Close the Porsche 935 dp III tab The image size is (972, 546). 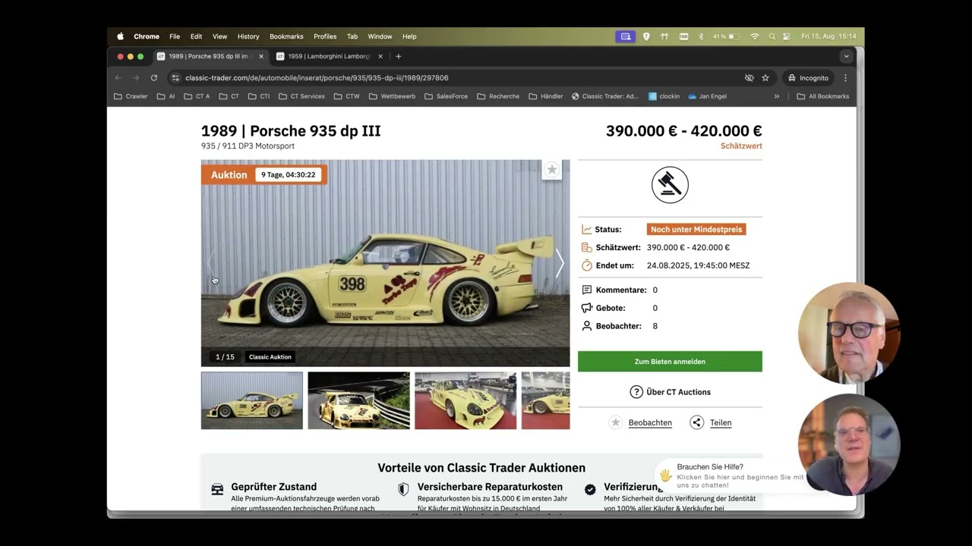point(261,56)
